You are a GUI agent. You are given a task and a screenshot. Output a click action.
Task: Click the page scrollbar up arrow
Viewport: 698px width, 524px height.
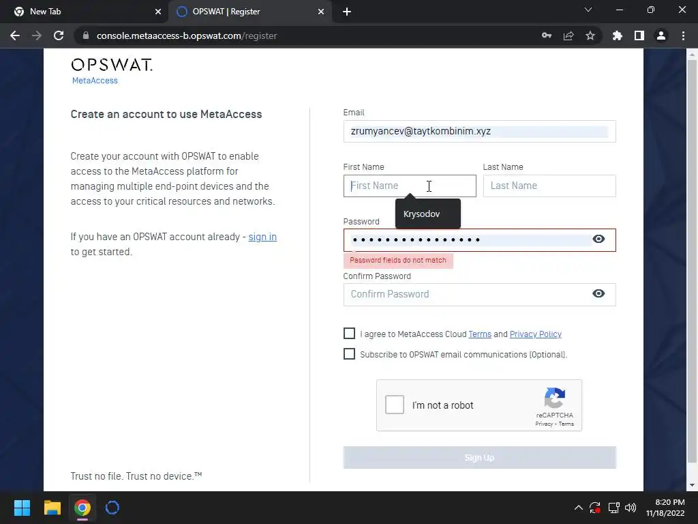click(x=692, y=55)
